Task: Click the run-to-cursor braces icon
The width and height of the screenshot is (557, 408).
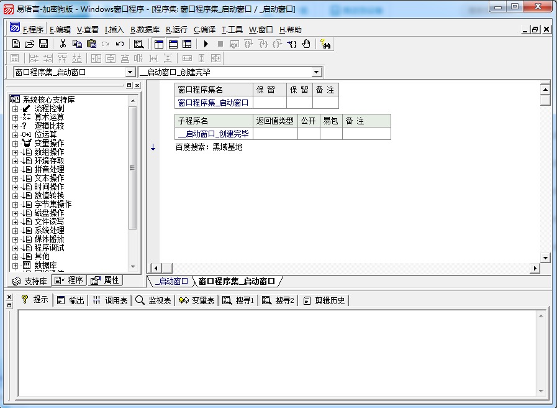Action: (292, 44)
